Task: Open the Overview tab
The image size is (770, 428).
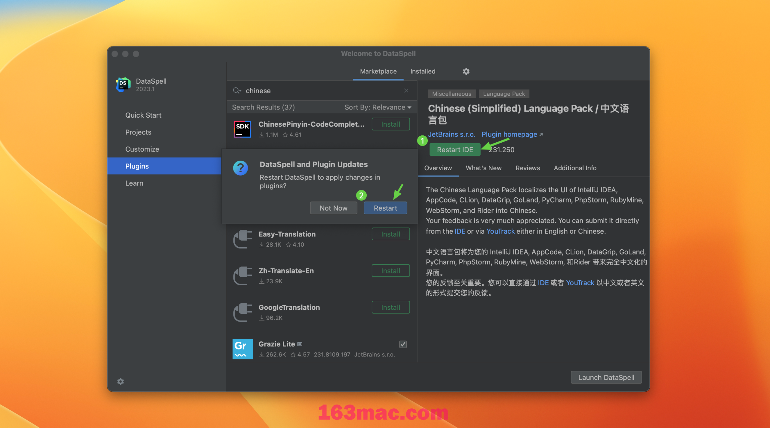Action: tap(438, 168)
